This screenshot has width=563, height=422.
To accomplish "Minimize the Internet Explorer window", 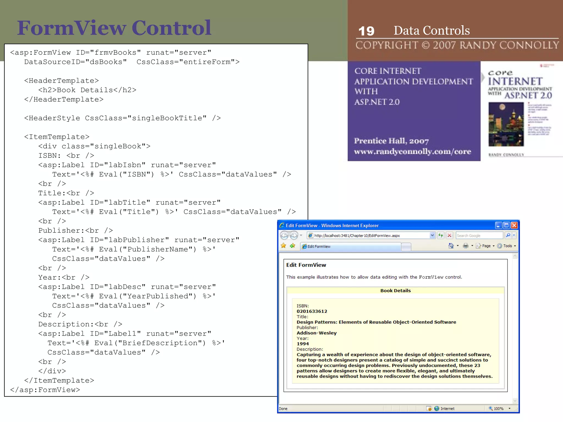I will coord(498,226).
